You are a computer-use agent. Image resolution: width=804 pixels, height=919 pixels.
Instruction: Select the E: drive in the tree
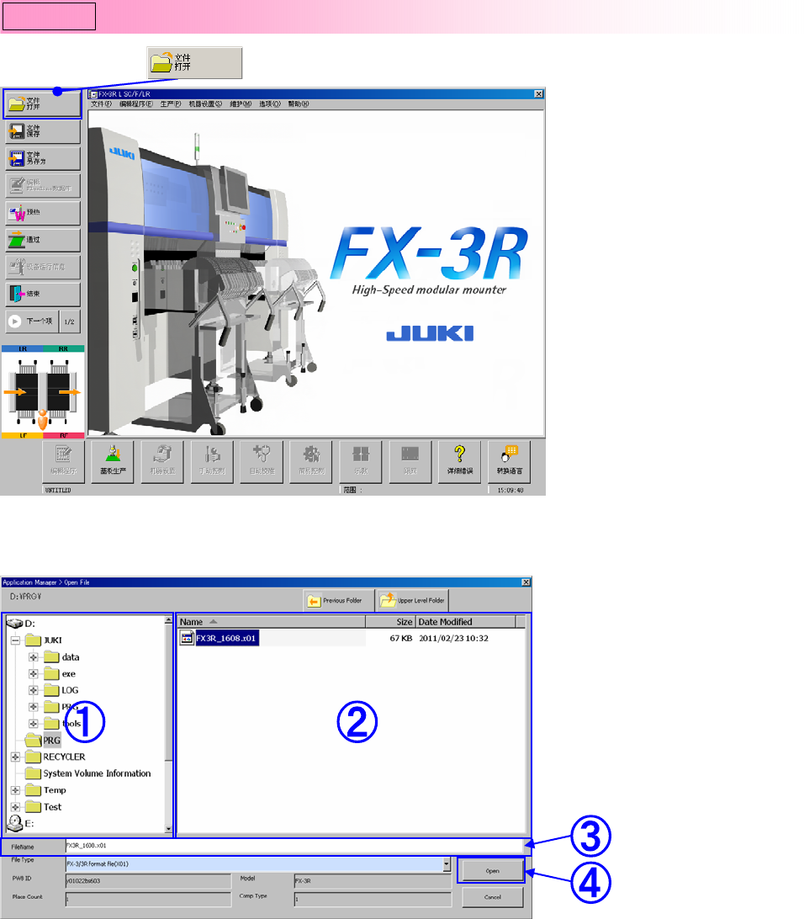(21, 823)
